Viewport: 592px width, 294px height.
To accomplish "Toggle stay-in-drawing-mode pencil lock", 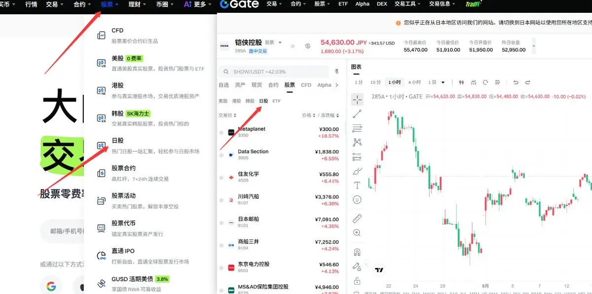I will [x=357, y=266].
